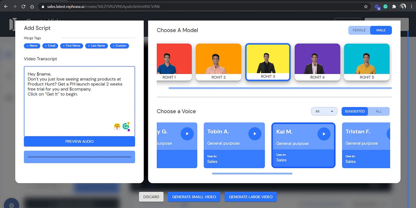
Task: Select the Rohit 3 model thumbnail
Action: pos(268,62)
